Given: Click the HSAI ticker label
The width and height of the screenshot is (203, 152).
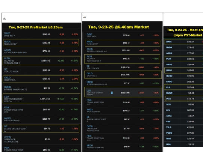Looking at the screenshot, I should (169, 144).
